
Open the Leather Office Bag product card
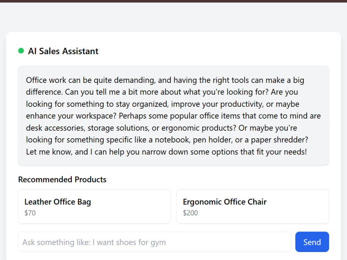(x=94, y=206)
